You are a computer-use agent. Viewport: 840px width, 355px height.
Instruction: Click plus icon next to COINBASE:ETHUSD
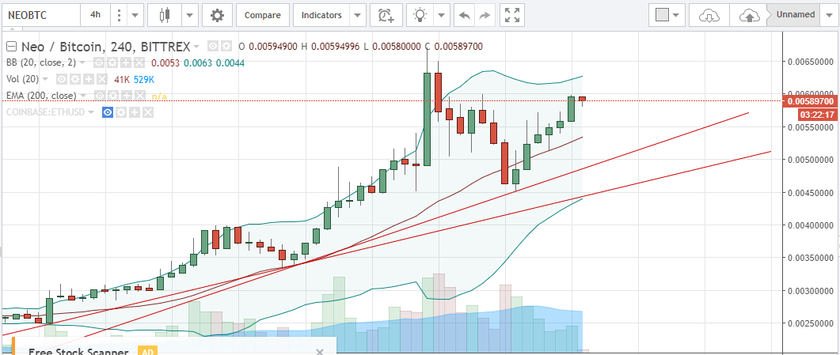pos(135,112)
